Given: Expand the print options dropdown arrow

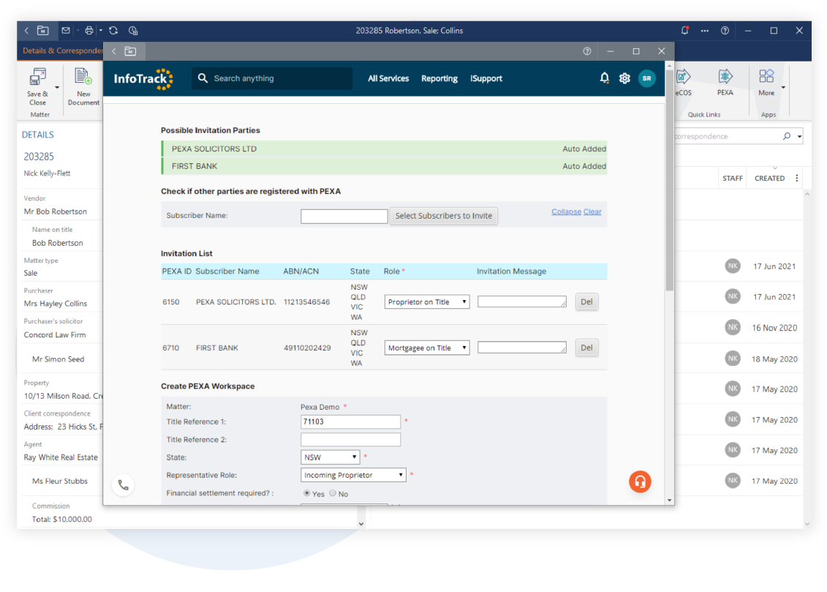Looking at the screenshot, I should coord(101,31).
